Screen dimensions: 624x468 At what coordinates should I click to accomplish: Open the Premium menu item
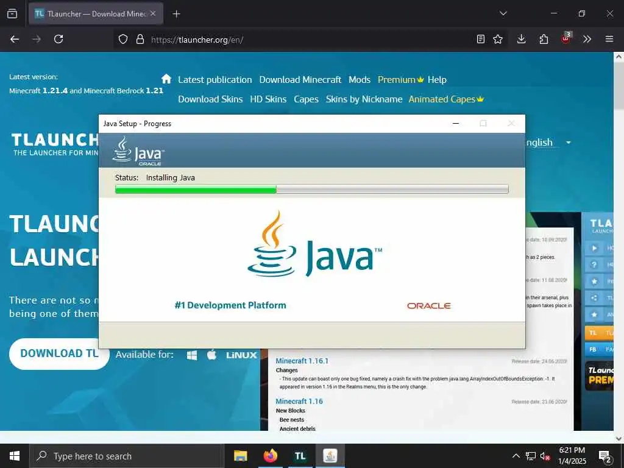(x=400, y=80)
